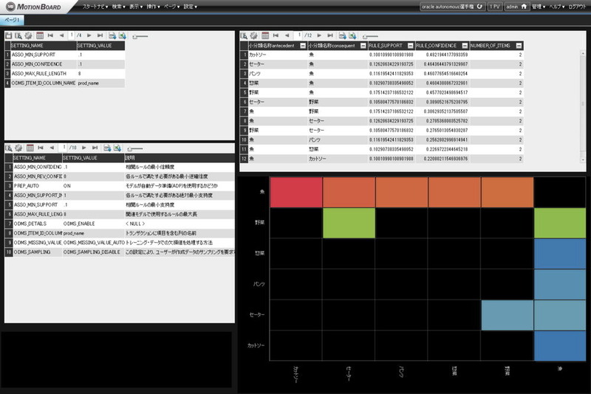Adjust zoom slider in the 10-row table toolbar
Viewport: 591px width, 394px height.
[x=134, y=148]
